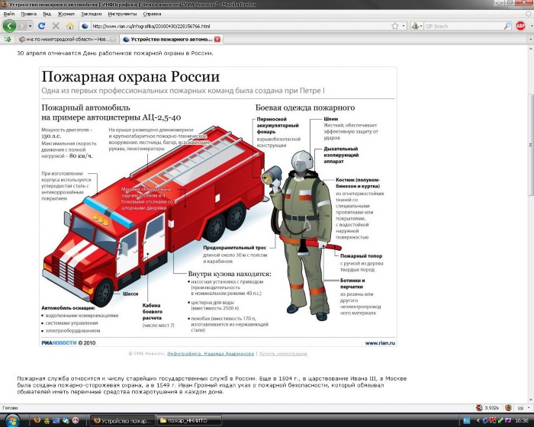The image size is (534, 427).
Task: Click the Пожарная охрана России infographic image
Action: tap(218, 207)
